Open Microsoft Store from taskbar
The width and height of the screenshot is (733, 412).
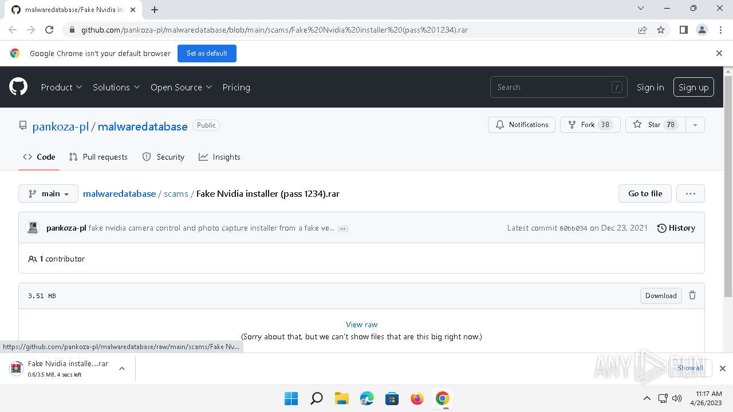[x=392, y=398]
